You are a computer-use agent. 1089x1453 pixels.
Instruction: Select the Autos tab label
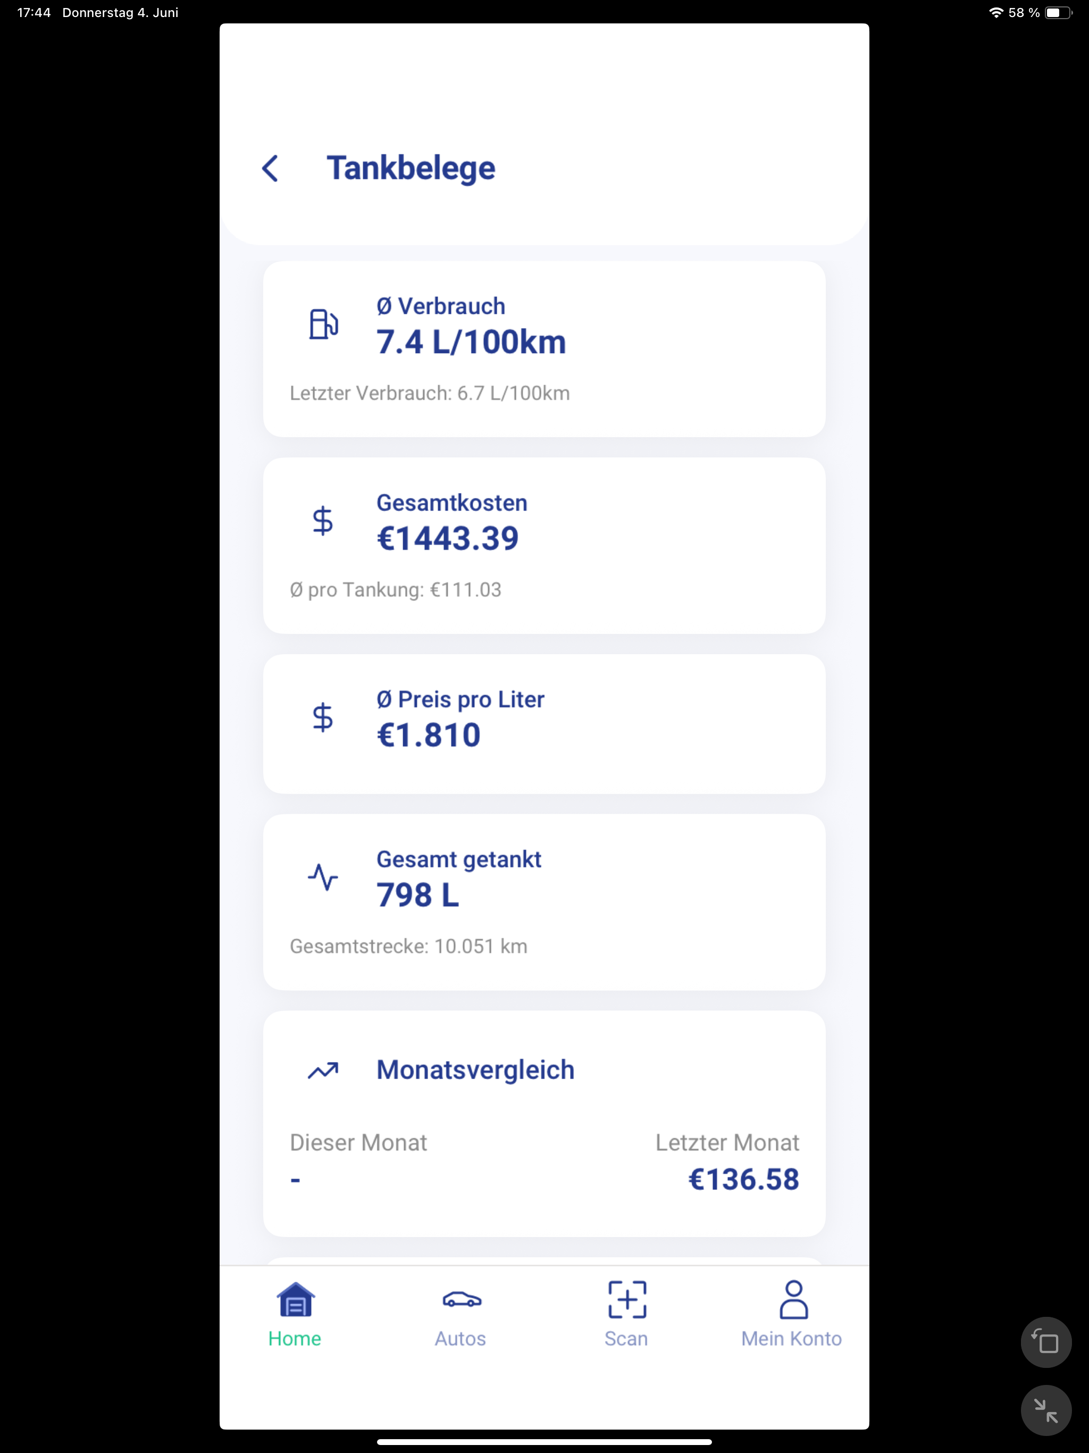(x=460, y=1339)
